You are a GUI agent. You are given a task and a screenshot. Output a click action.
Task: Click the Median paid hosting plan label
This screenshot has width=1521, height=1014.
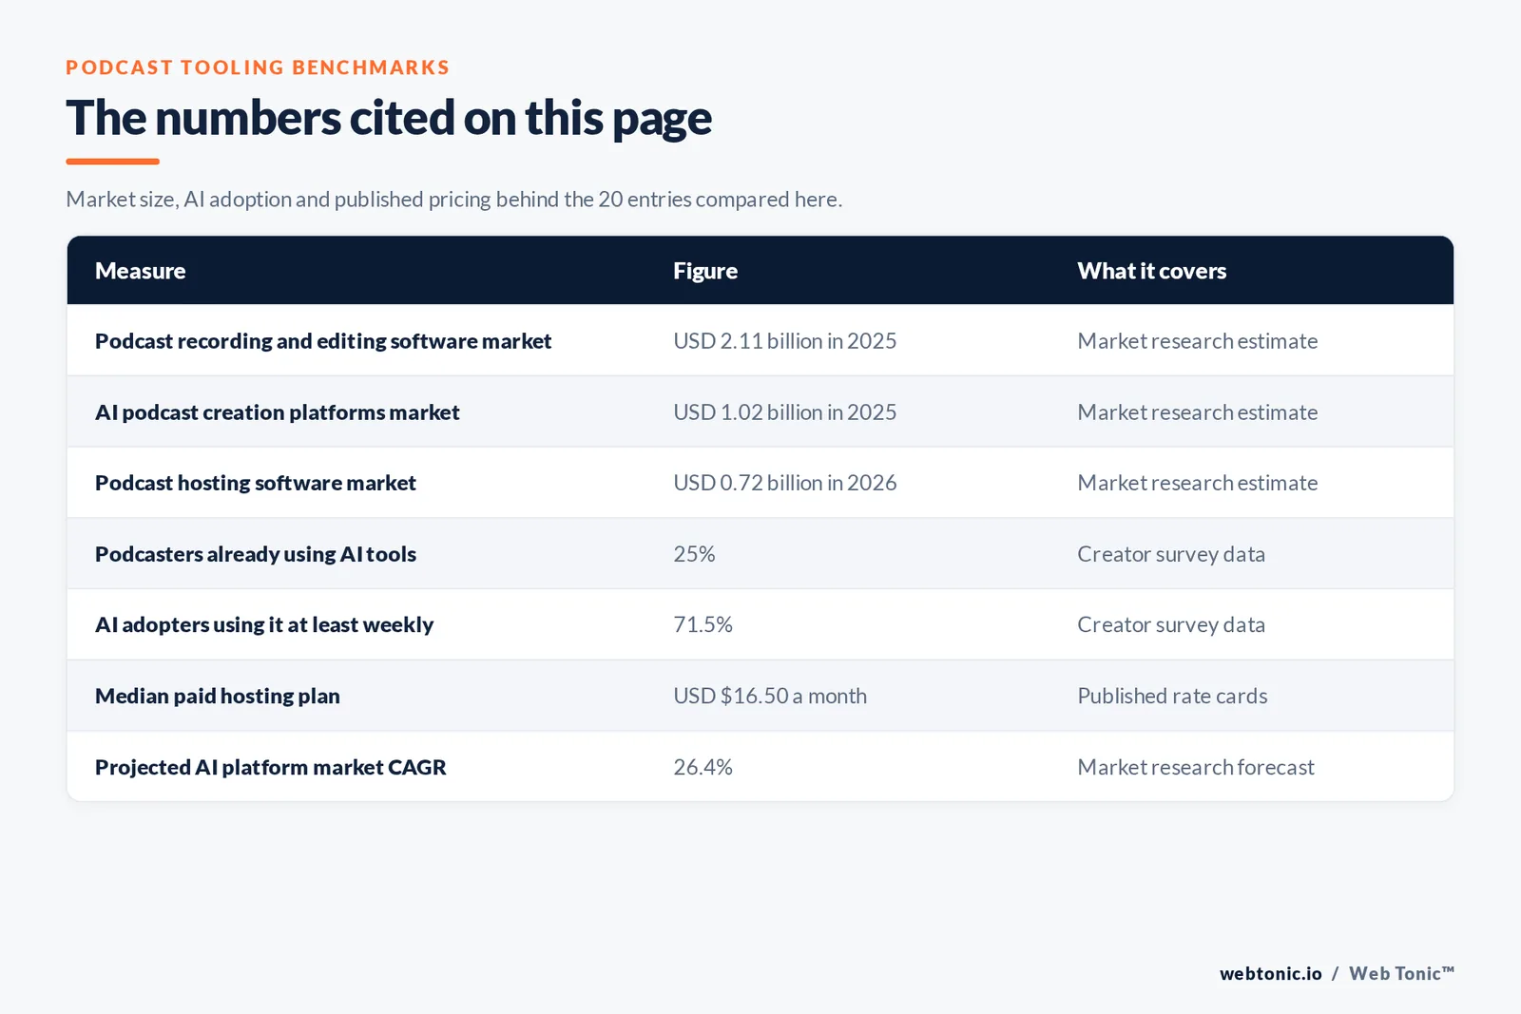pos(218,696)
